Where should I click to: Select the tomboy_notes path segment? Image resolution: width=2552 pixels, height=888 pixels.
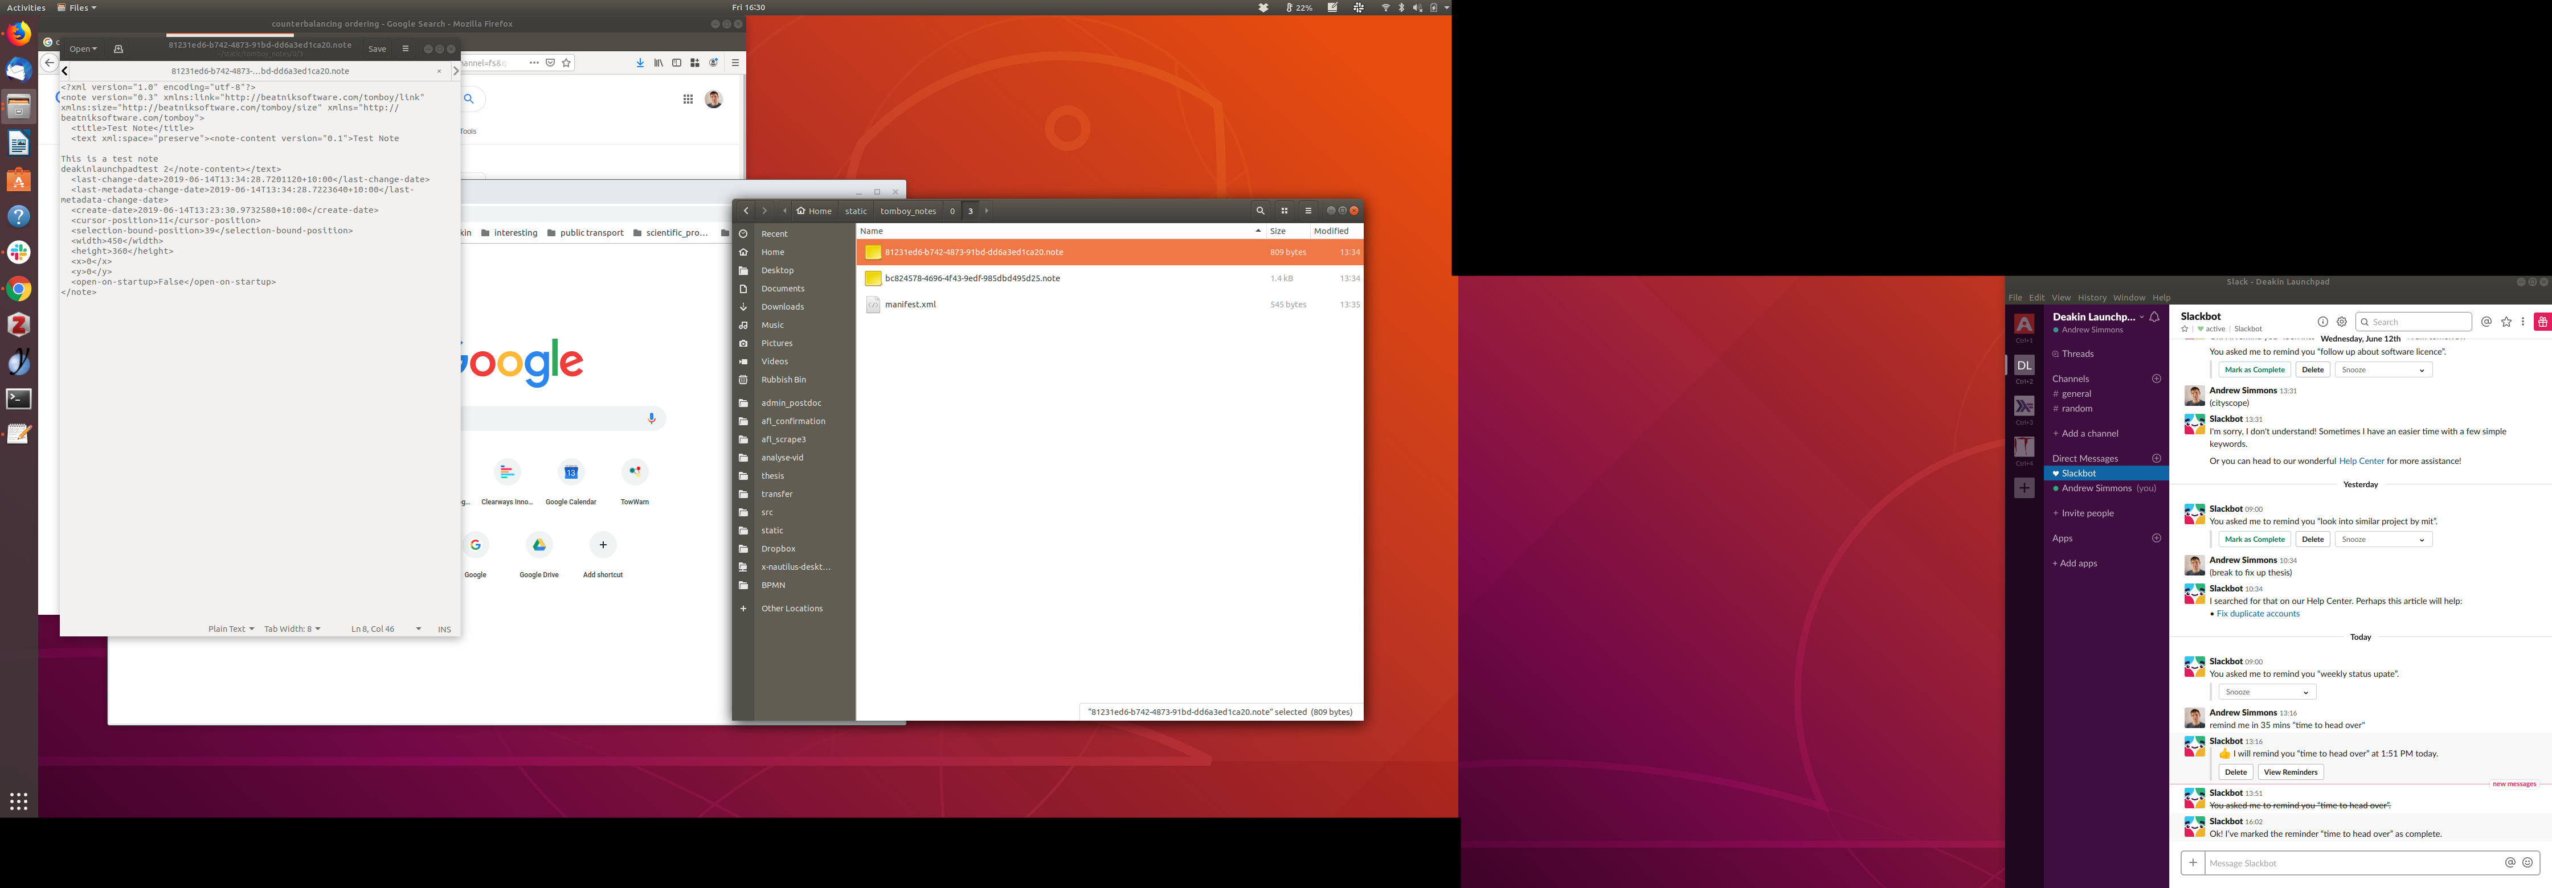point(907,211)
